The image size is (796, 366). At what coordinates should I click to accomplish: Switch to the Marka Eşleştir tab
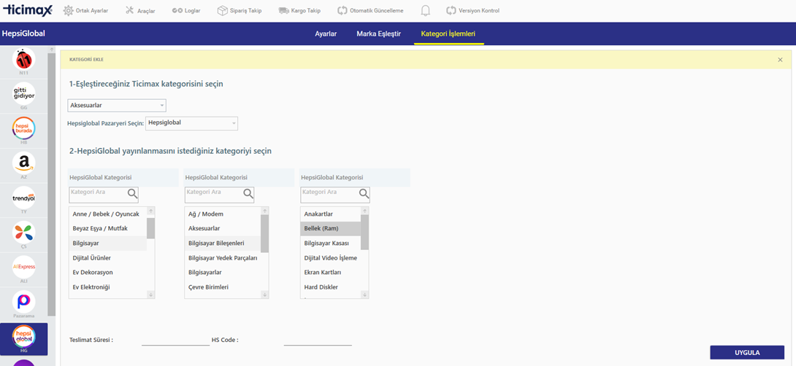[379, 34]
